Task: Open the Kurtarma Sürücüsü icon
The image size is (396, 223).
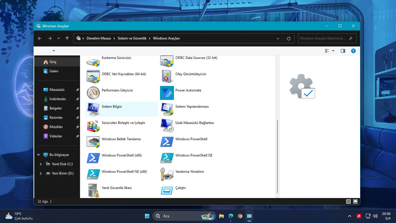Action: (93, 61)
